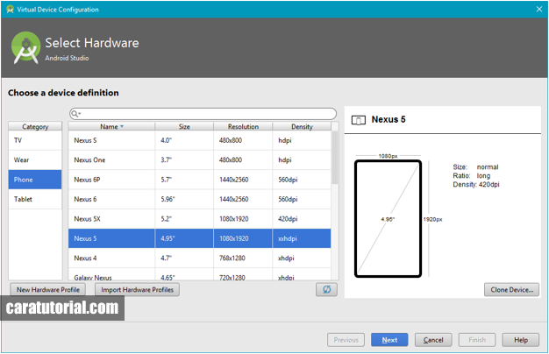The image size is (549, 354).
Task: Click xxhdpi density in Nexus 5 row
Action: pos(302,238)
